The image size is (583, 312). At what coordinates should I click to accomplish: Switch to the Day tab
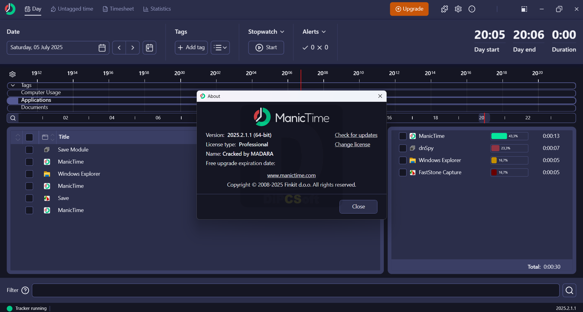[x=33, y=9]
